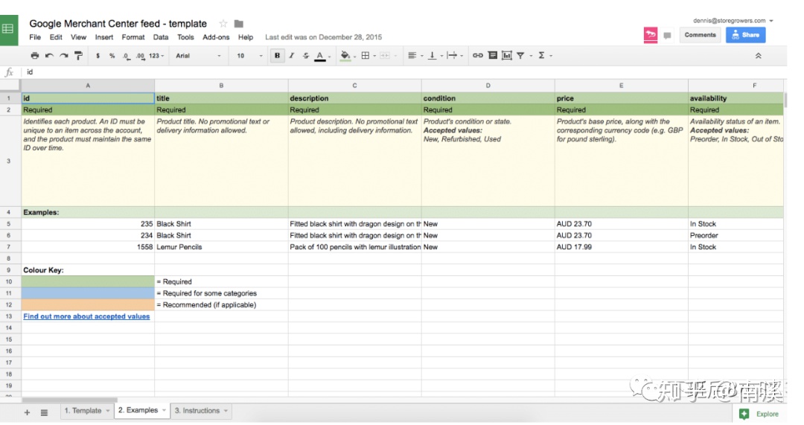Viewport: 804px width, 425px height.
Task: Insert a comment from the toolbar
Action: pyautogui.click(x=492, y=55)
